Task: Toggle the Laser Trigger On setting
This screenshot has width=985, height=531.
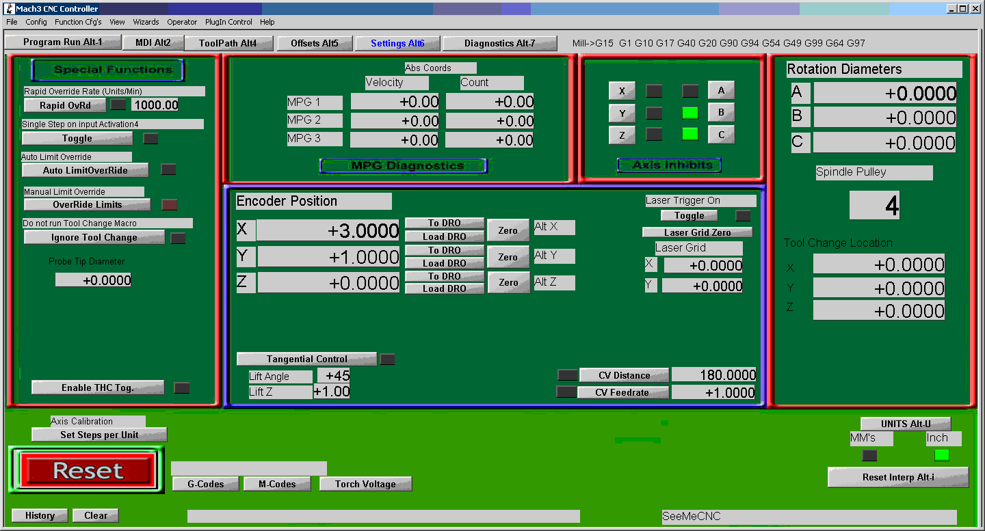Action: pyautogui.click(x=689, y=215)
